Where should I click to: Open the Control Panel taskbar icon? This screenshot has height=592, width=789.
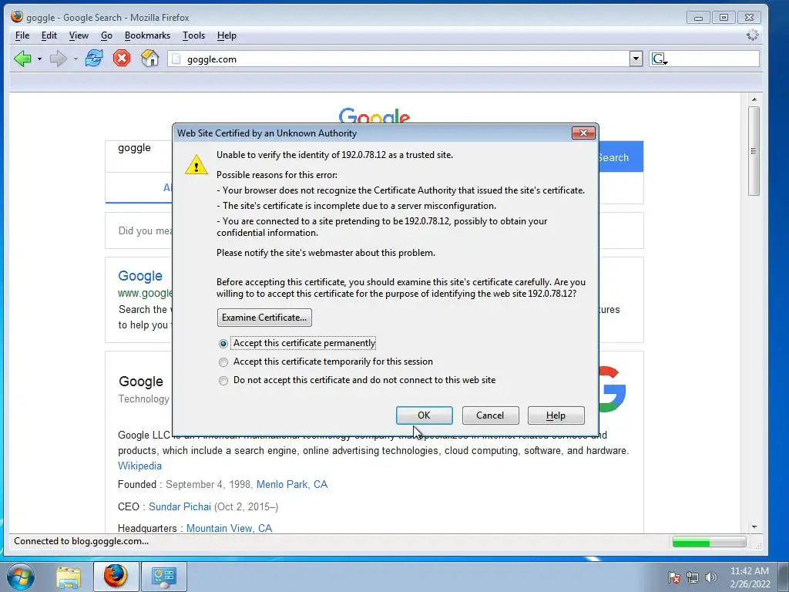(163, 577)
